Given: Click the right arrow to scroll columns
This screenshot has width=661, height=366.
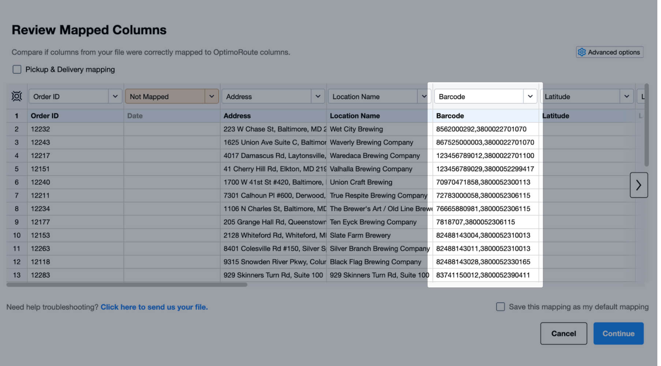Looking at the screenshot, I should pyautogui.click(x=639, y=185).
